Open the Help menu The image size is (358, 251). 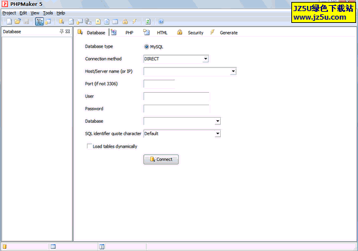point(61,13)
